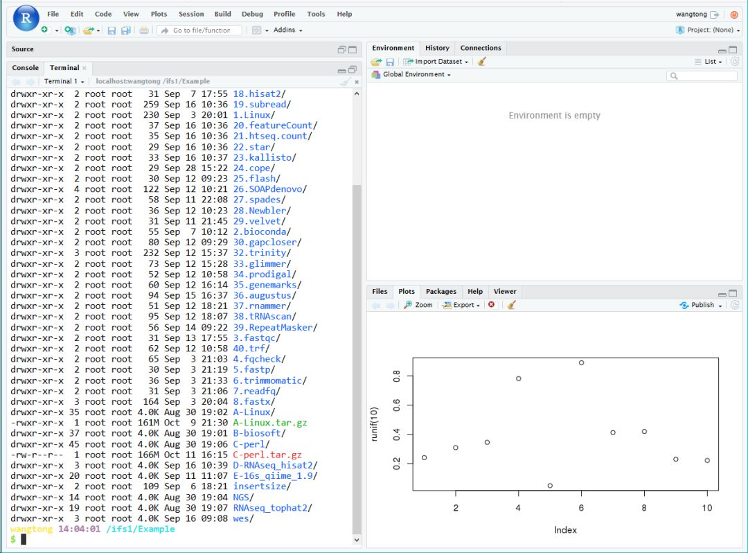Click the save current document icon

[112, 30]
